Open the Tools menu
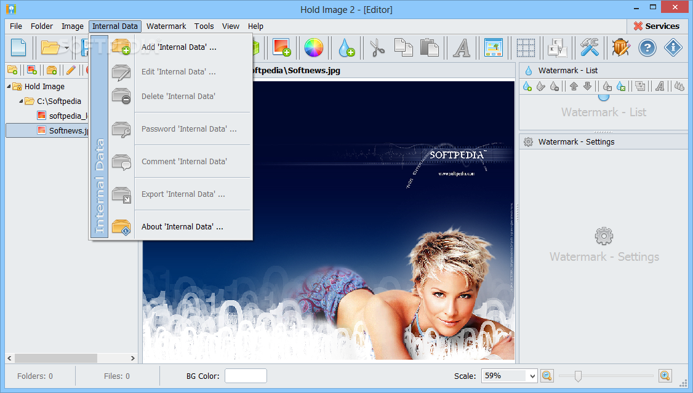 (204, 26)
